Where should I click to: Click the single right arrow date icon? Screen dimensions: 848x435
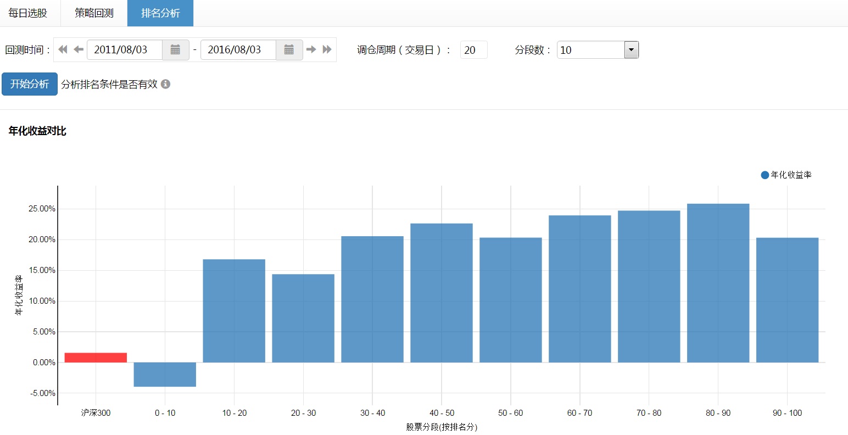point(311,49)
